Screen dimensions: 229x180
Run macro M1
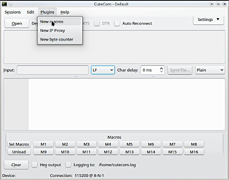pyautogui.click(x=43, y=144)
